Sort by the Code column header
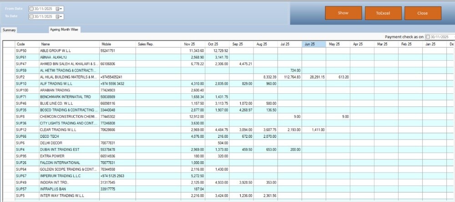The width and height of the screenshot is (455, 202). [x=27, y=44]
